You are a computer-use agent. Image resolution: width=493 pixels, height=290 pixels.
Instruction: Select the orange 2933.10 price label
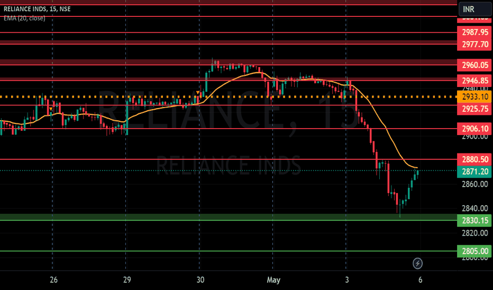475,97
